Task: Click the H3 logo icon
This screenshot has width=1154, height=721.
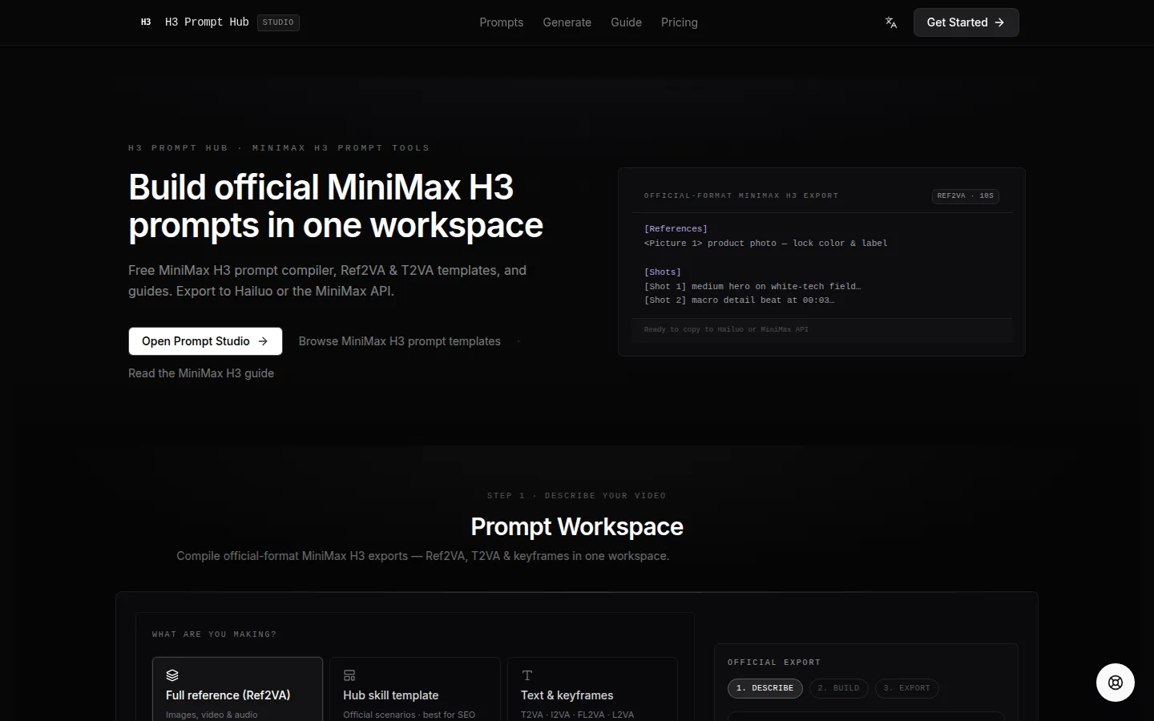Action: pos(146,22)
